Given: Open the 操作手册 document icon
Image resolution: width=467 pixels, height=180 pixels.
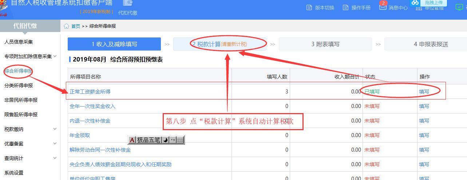Looking at the screenshot, I should pos(346,8).
